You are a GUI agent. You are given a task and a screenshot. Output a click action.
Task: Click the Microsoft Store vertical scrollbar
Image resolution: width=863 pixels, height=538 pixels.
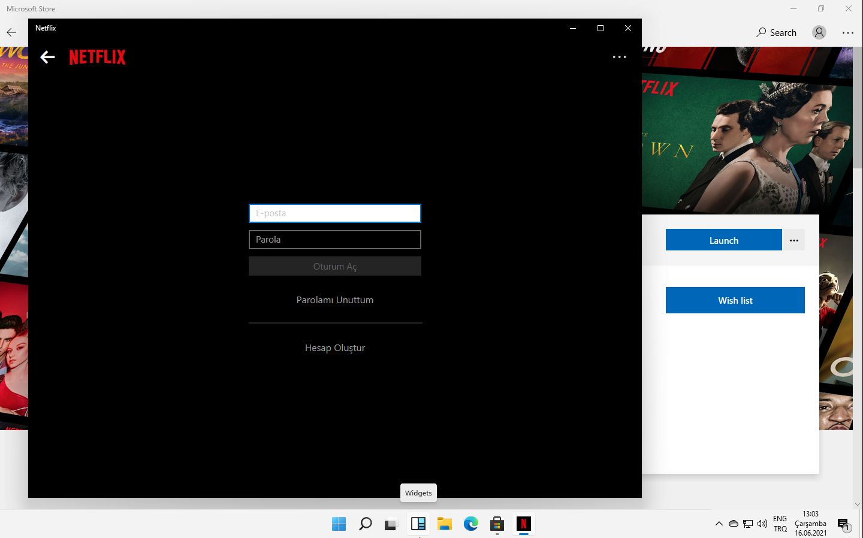coord(858,108)
